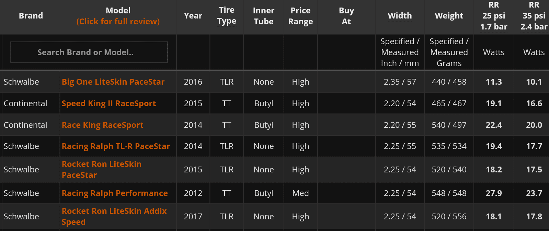Viewport: 549px width, 231px height.
Task: Open Big One LiteSkin PaceStar review
Action: pyautogui.click(x=113, y=82)
